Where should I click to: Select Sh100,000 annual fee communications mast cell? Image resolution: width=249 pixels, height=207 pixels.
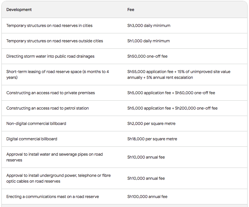click(x=147, y=197)
